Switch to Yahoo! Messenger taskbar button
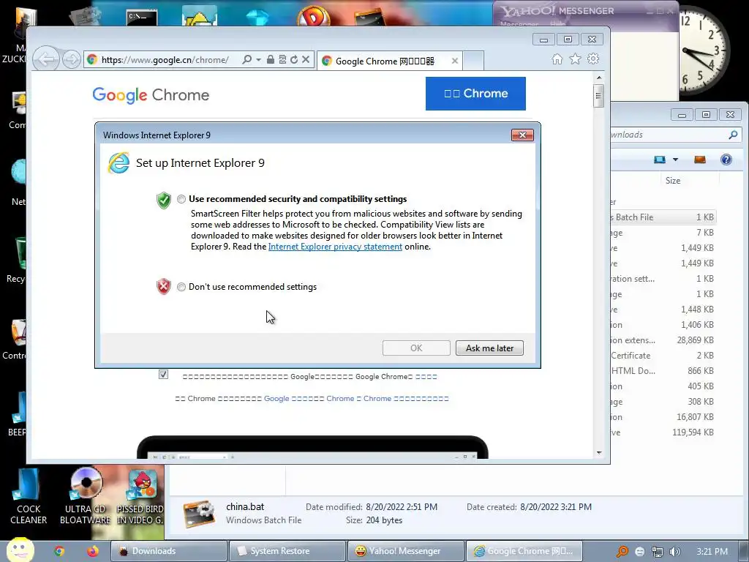749x562 pixels. [405, 551]
